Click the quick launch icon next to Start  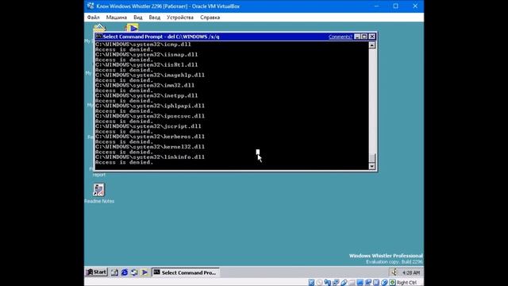pos(114,272)
